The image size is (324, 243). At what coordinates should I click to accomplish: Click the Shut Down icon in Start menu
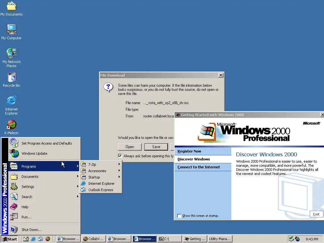pyautogui.click(x=14, y=229)
